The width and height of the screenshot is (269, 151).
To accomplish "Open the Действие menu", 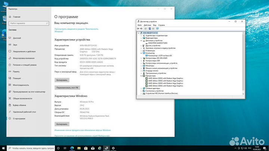I will (x=146, y=25).
